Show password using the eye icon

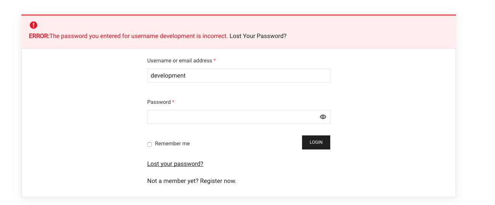[323, 117]
